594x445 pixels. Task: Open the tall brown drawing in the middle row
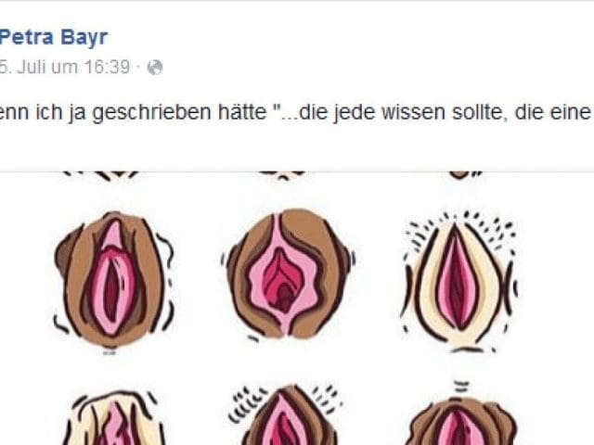(113, 281)
